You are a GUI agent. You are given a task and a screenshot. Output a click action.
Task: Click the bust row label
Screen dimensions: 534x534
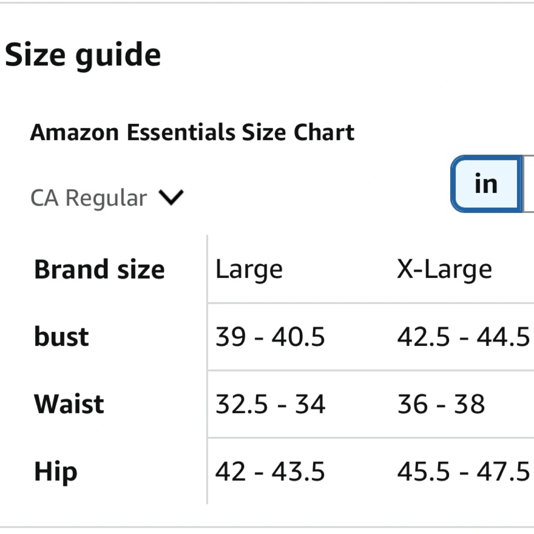point(62,337)
